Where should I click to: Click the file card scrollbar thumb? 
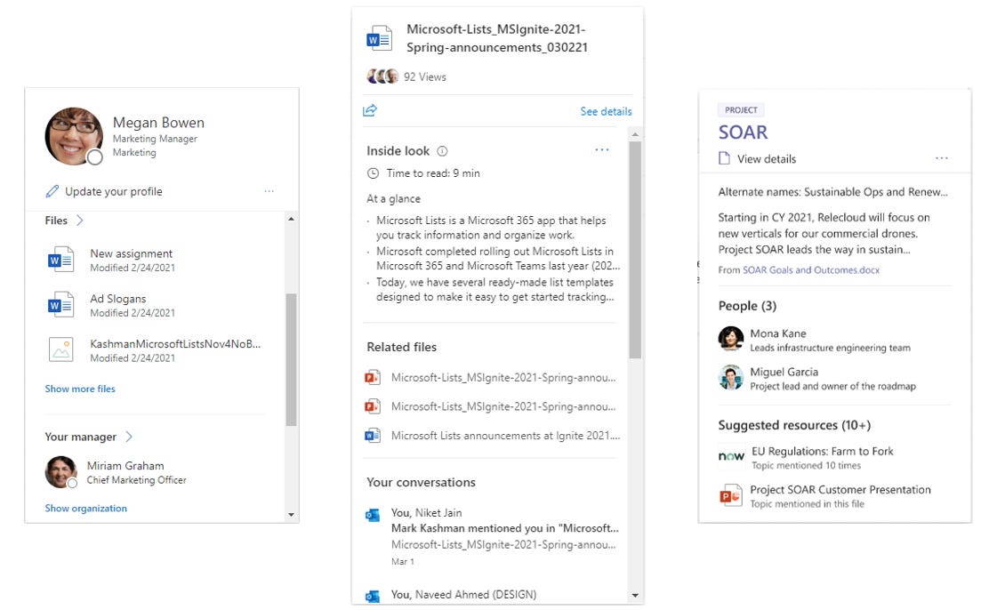635,250
